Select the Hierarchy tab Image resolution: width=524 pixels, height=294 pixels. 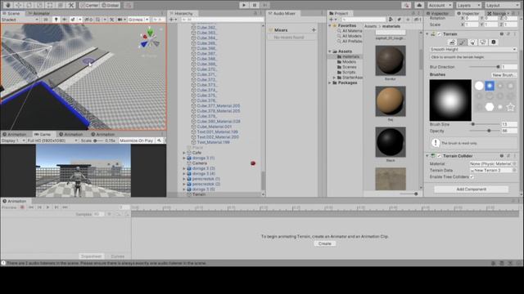tap(183, 13)
